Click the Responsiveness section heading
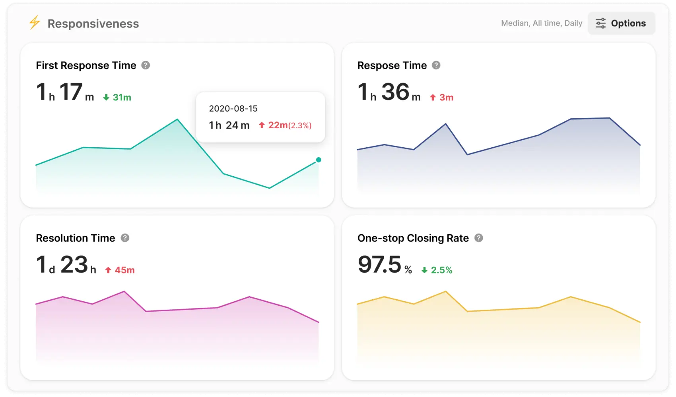Image resolution: width=676 pixels, height=397 pixels. coord(93,24)
